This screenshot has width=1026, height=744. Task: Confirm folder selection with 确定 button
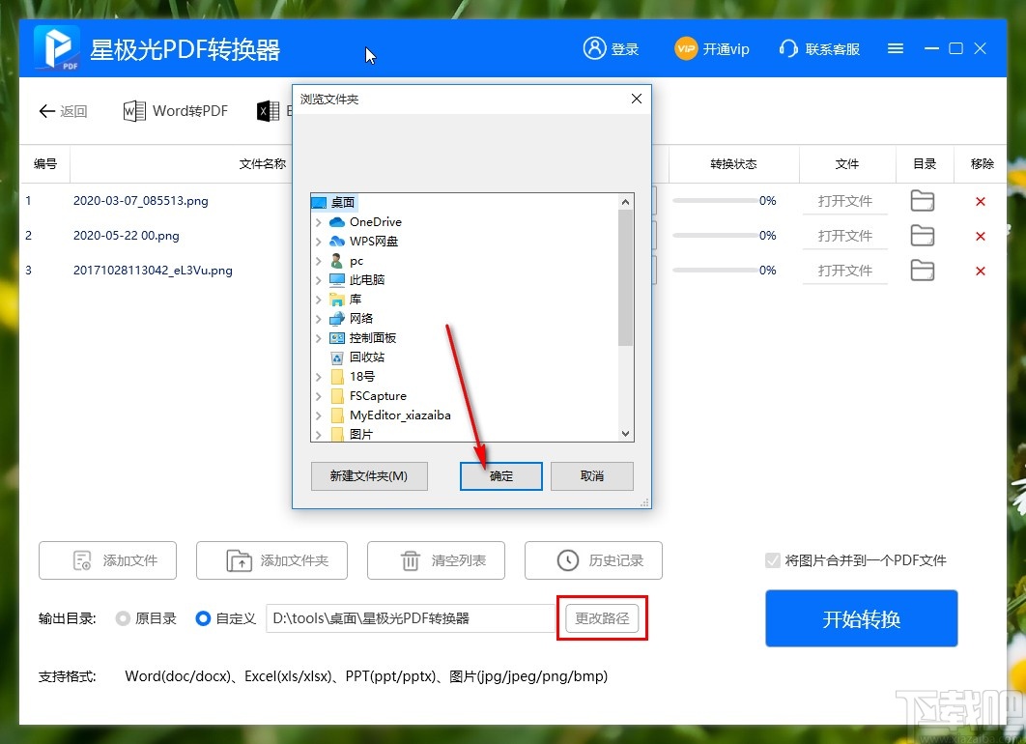(500, 475)
